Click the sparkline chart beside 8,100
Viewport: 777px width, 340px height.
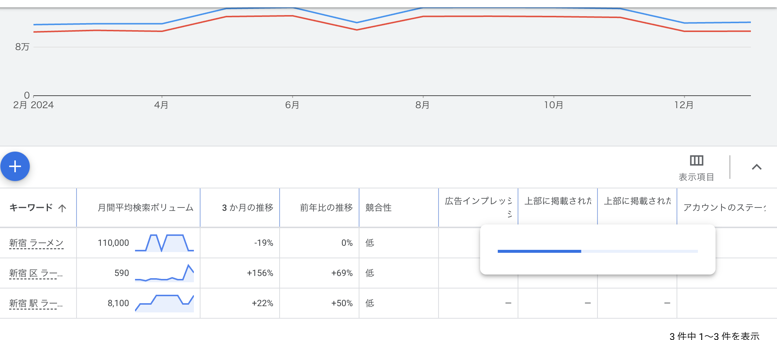pyautogui.click(x=164, y=303)
